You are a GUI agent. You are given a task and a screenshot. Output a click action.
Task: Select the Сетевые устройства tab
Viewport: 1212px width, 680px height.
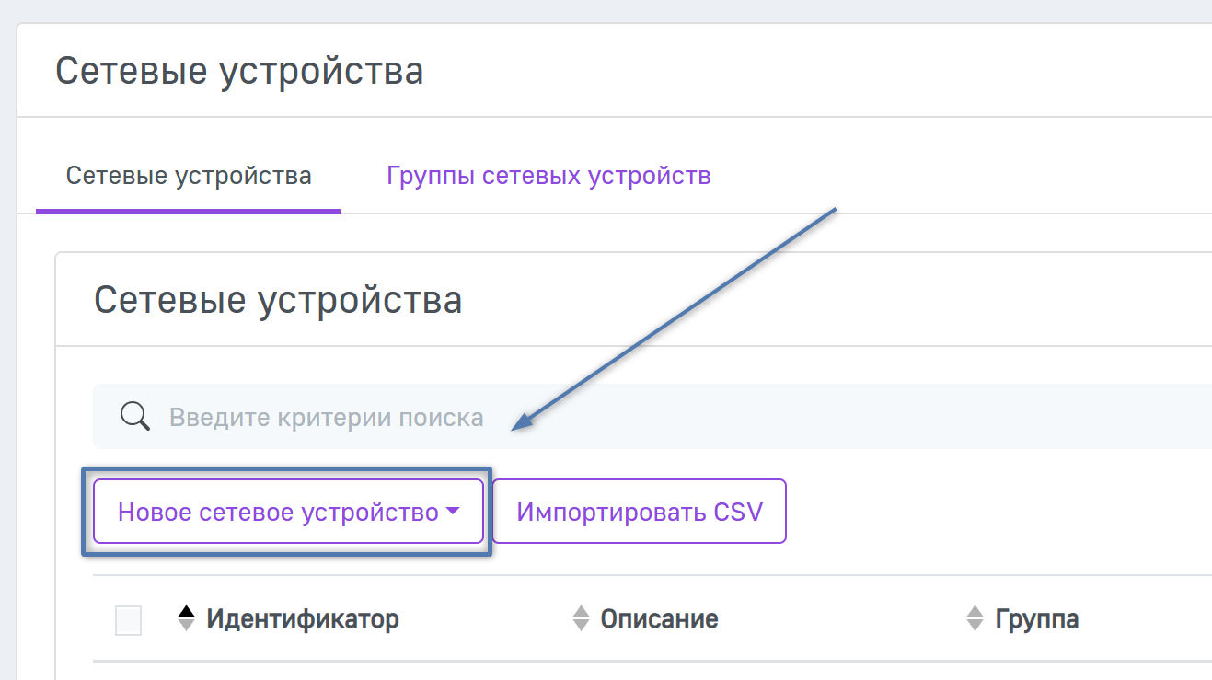pyautogui.click(x=189, y=175)
